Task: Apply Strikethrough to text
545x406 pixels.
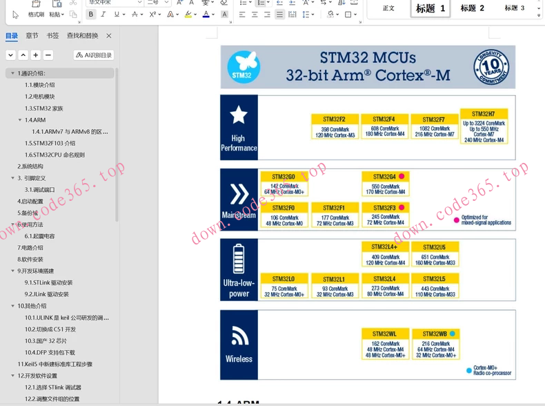Action: [x=135, y=14]
